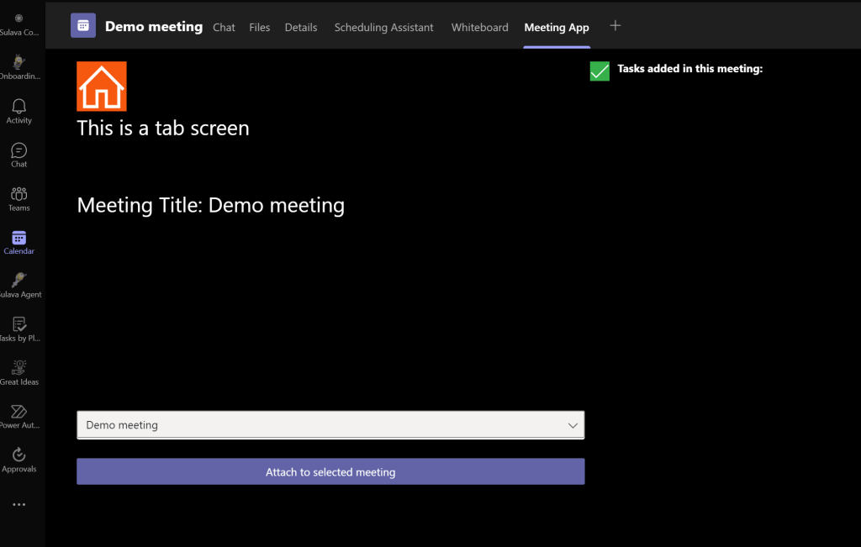Open Chat from the left sidebar
Viewport: 861px width, 547px height.
[x=18, y=154]
